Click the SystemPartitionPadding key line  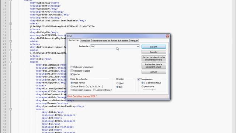(60, 106)
